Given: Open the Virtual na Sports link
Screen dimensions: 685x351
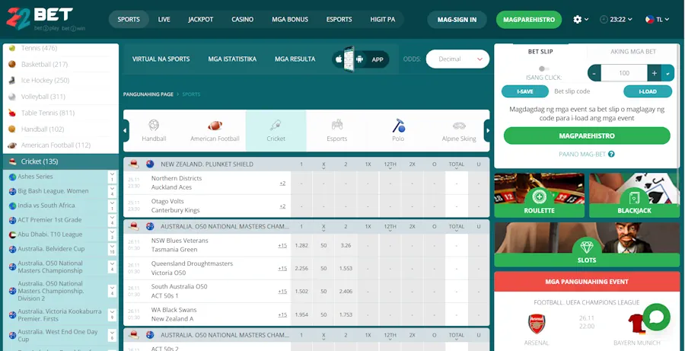Looking at the screenshot, I should tap(161, 59).
